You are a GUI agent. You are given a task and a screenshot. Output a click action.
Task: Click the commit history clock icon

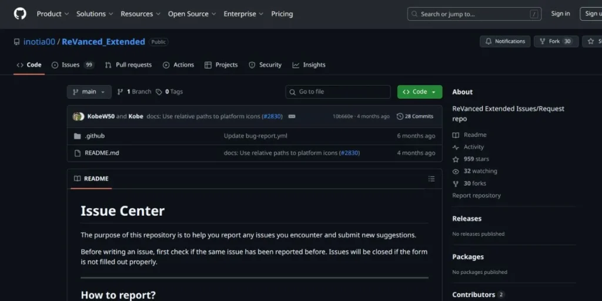(x=400, y=116)
